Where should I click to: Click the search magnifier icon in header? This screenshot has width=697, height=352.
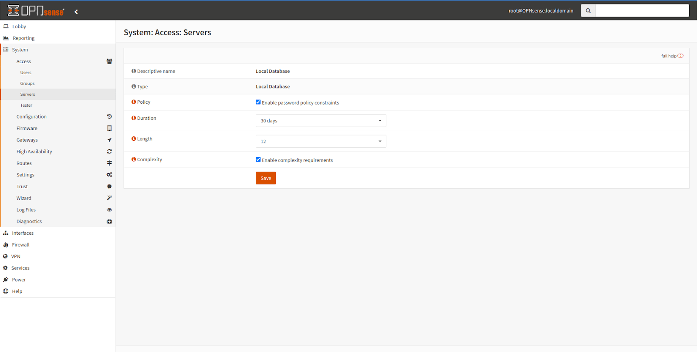click(x=588, y=11)
